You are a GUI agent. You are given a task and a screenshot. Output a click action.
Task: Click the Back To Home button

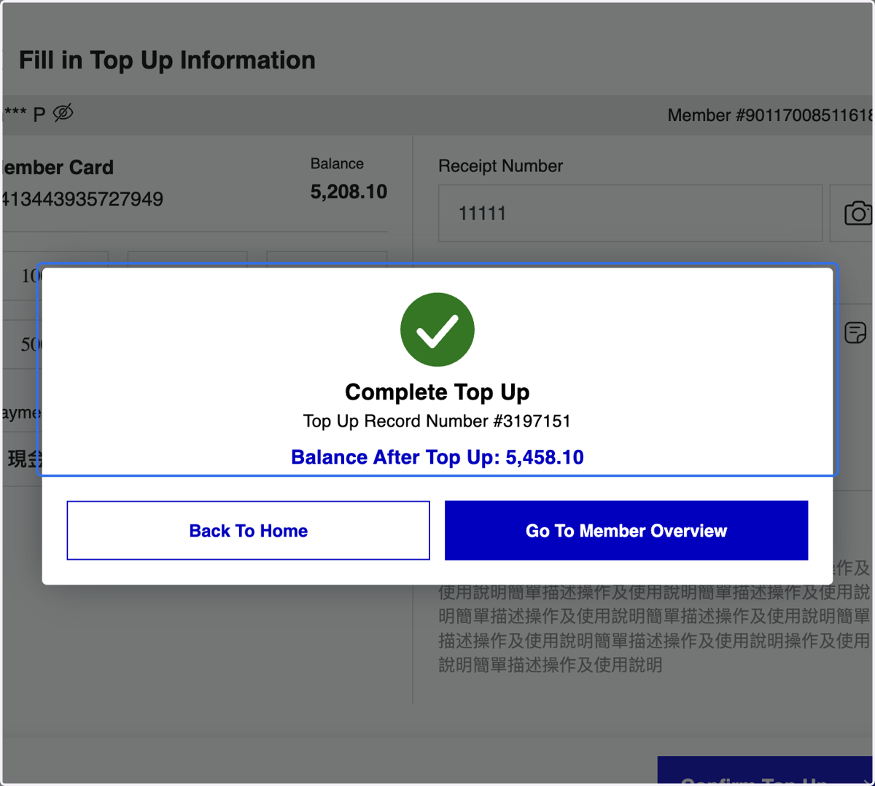pyautogui.click(x=248, y=530)
